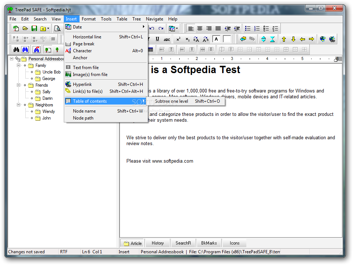The width and height of the screenshot is (353, 265).
Task: Collapse the Family tree branch
Action: coord(18,65)
